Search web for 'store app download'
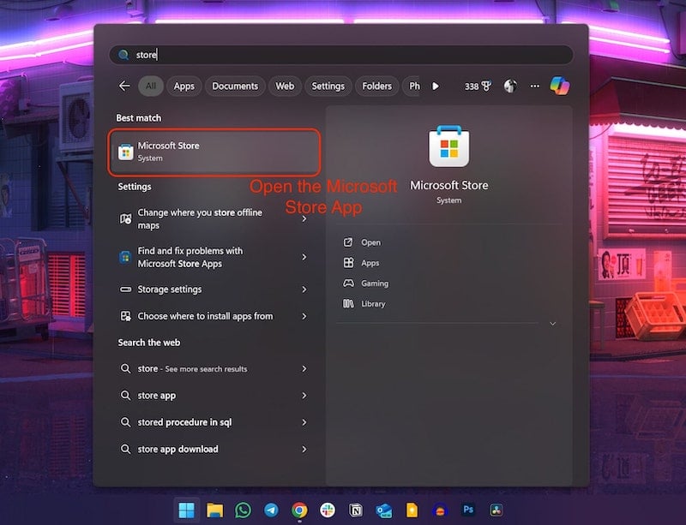This screenshot has height=525, width=686. (x=214, y=449)
